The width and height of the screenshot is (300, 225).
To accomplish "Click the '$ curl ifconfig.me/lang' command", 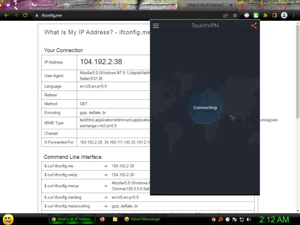I will tap(63, 197).
